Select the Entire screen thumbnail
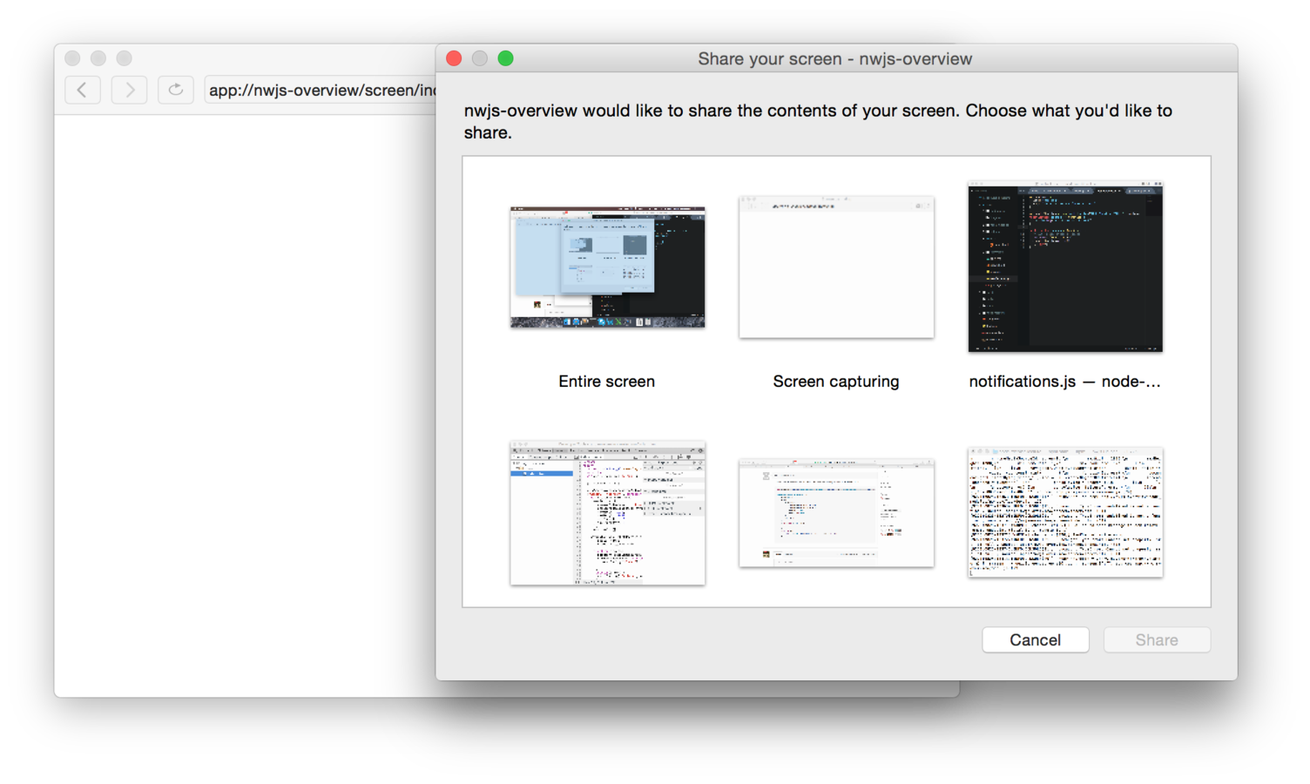This screenshot has height=784, width=1310. click(607, 267)
